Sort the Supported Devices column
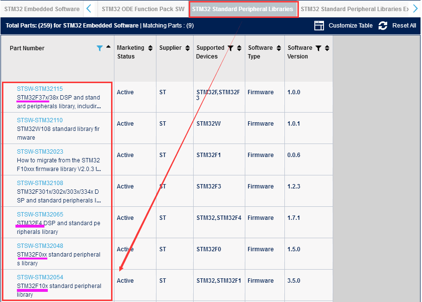 point(239,48)
